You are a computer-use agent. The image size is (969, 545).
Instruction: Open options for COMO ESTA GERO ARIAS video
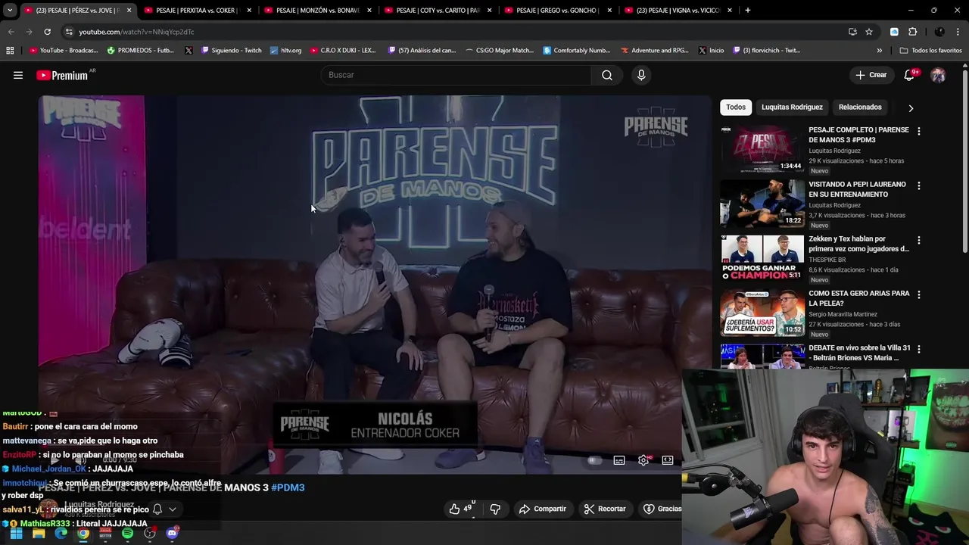click(x=919, y=294)
